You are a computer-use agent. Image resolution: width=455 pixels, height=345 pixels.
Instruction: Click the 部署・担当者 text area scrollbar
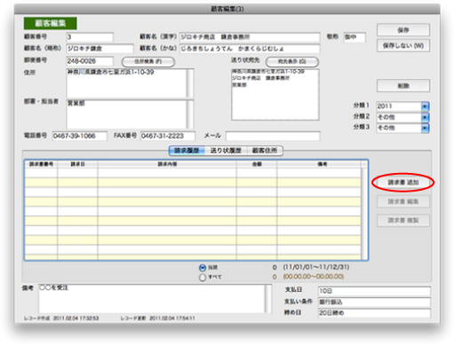click(190, 114)
